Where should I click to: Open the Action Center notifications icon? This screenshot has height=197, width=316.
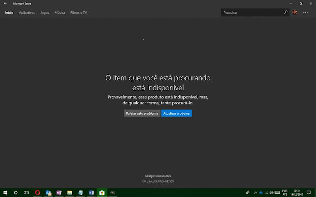(309, 193)
